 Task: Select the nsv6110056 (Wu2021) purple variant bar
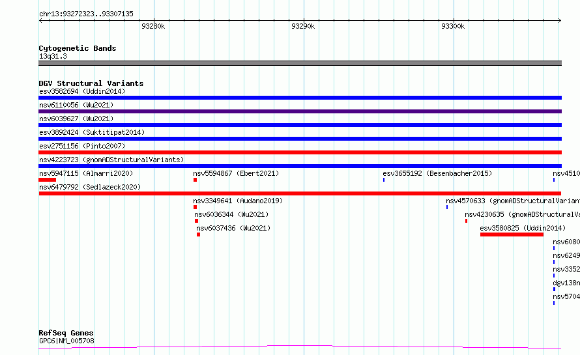point(300,111)
